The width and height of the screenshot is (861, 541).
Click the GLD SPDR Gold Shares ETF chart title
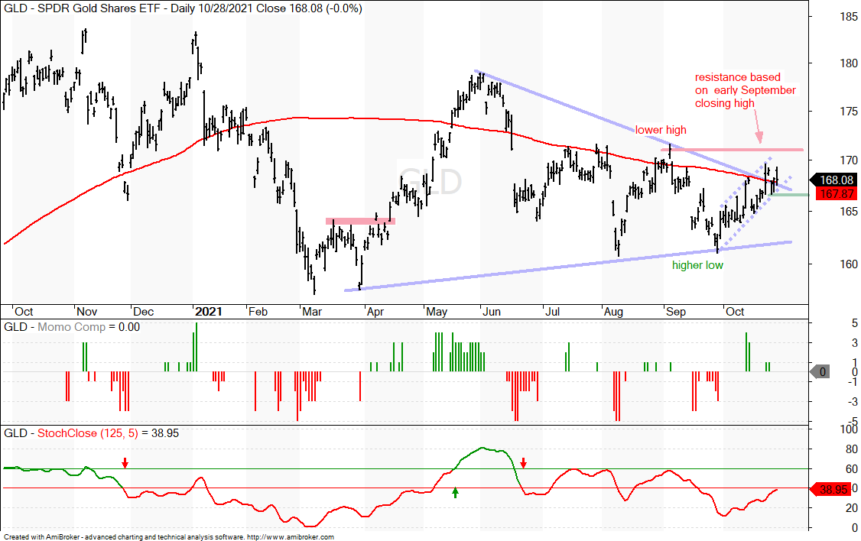click(183, 8)
